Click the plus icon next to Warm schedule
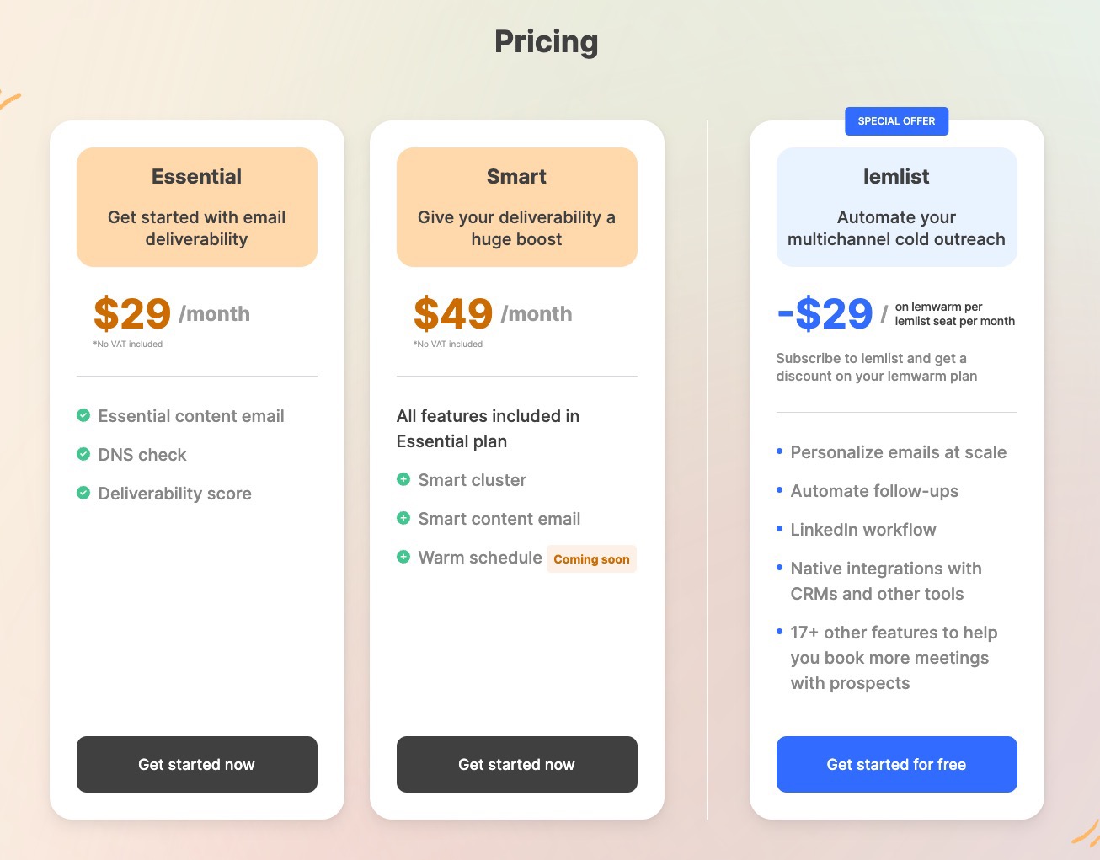 tap(403, 557)
